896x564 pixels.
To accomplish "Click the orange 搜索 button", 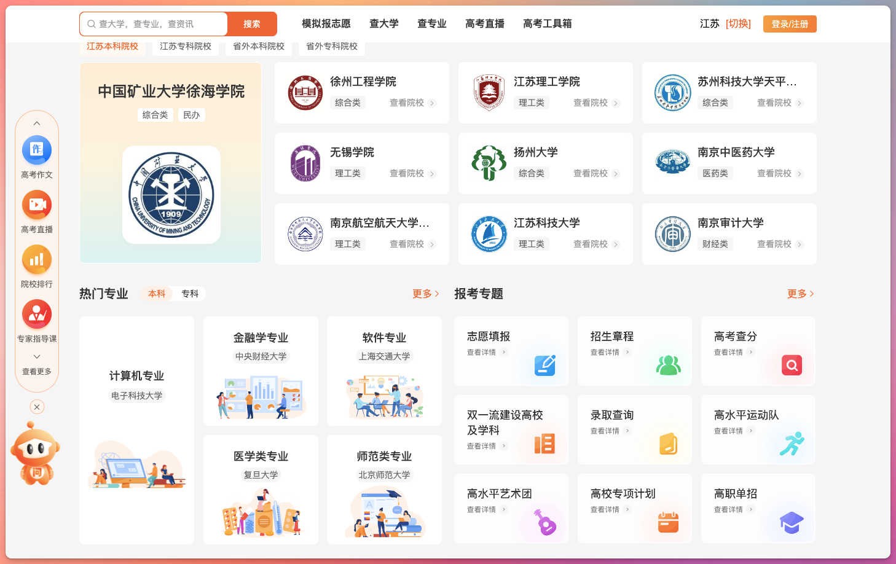I will tap(252, 24).
